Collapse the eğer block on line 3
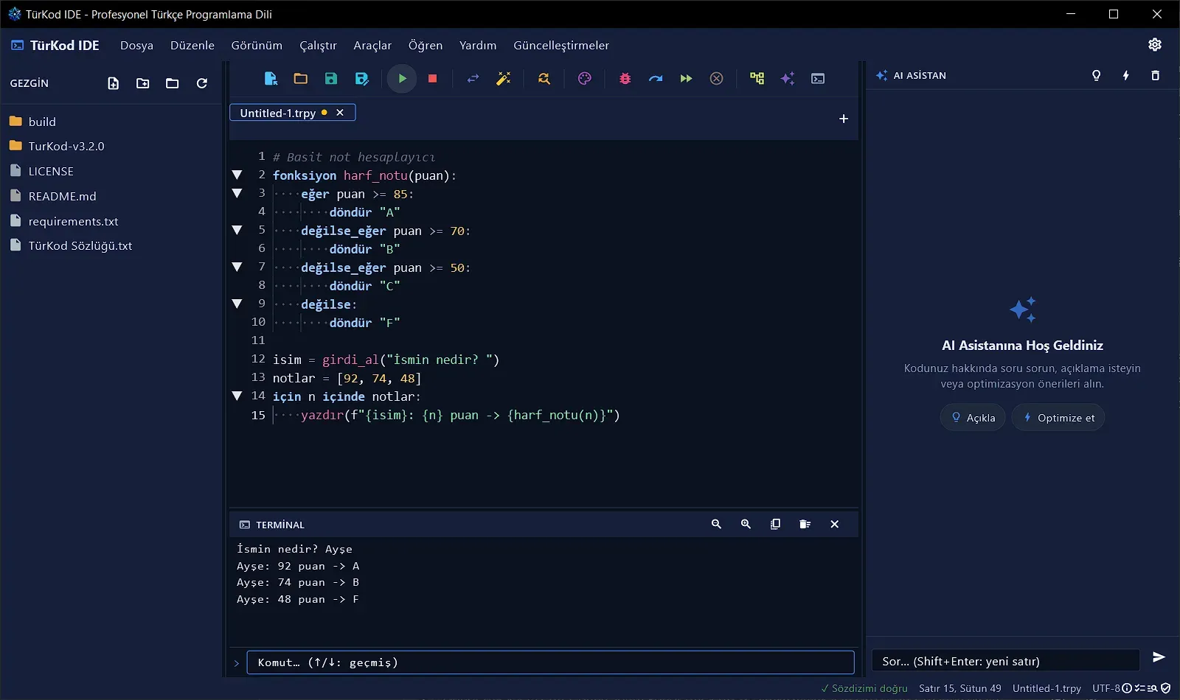The height and width of the screenshot is (700, 1180). [x=237, y=193]
